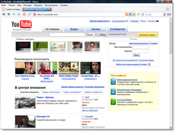
Task: Focus the Имя пользователя field
Action: coord(141,47)
